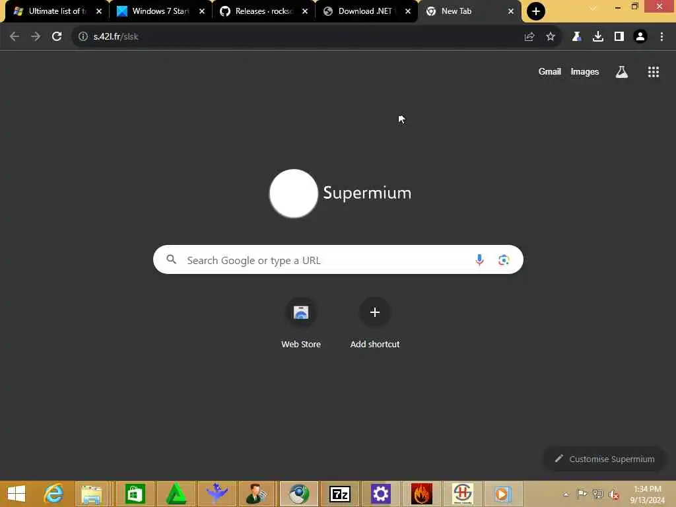Close the Releases GitHub tab
The image size is (676, 507).
(x=305, y=11)
